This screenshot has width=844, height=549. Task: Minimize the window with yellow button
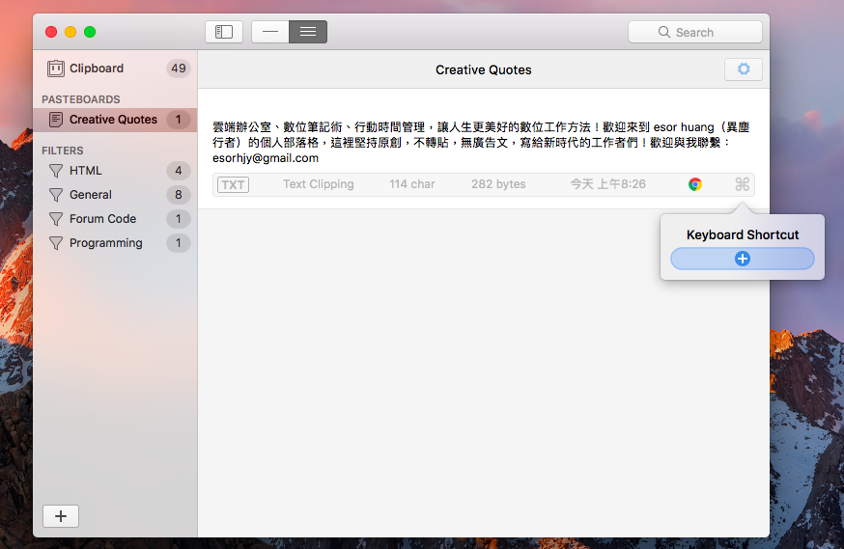click(x=70, y=32)
